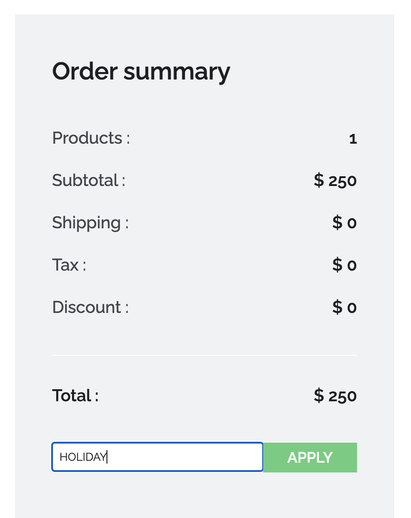Image resolution: width=411 pixels, height=518 pixels.
Task: Click the tax amount showing $ 0
Action: [344, 265]
